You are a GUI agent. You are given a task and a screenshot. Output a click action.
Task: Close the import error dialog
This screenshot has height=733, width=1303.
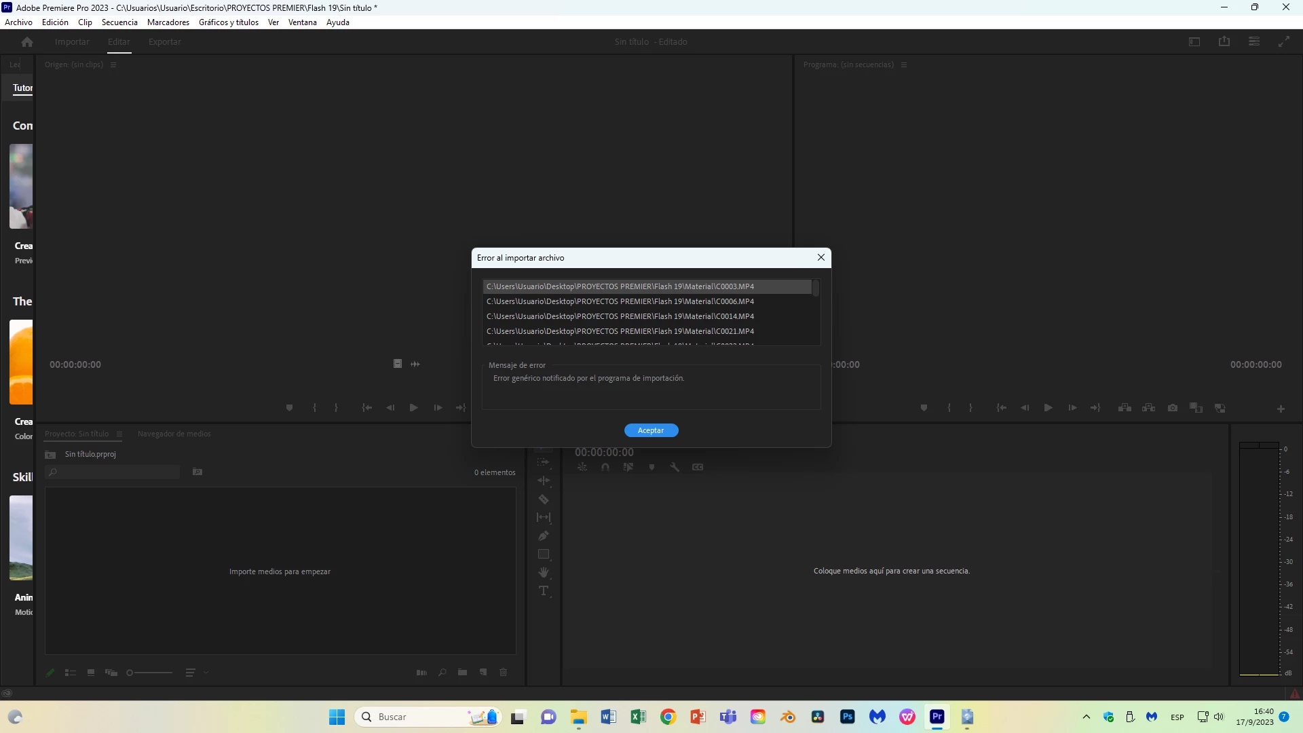click(x=821, y=257)
